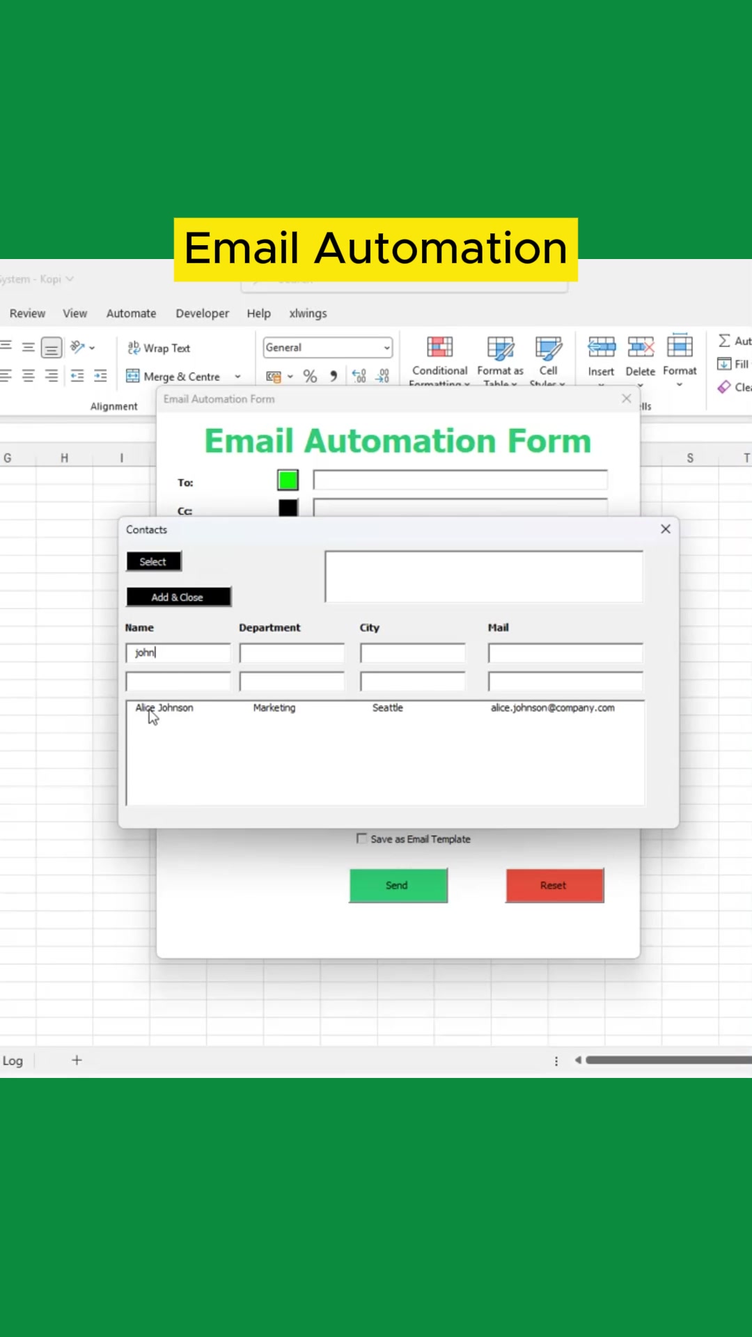Click the Add & Close button
This screenshot has width=752, height=1337.
[x=179, y=597]
